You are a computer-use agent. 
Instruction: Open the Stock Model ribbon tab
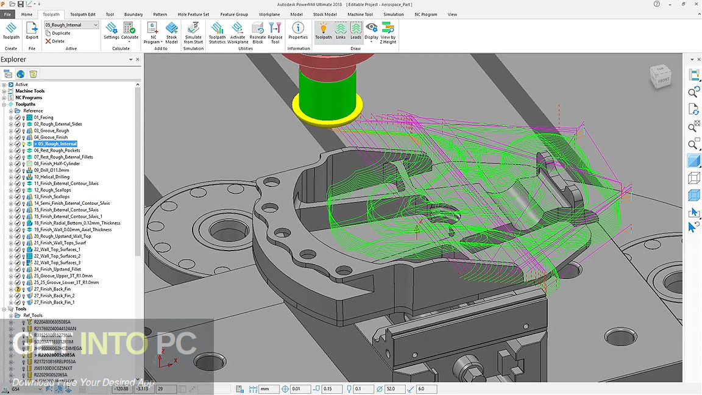click(x=325, y=15)
